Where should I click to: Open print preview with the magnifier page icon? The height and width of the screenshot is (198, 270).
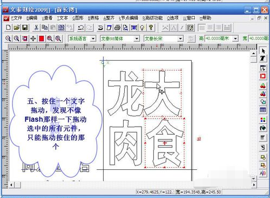[126, 28]
